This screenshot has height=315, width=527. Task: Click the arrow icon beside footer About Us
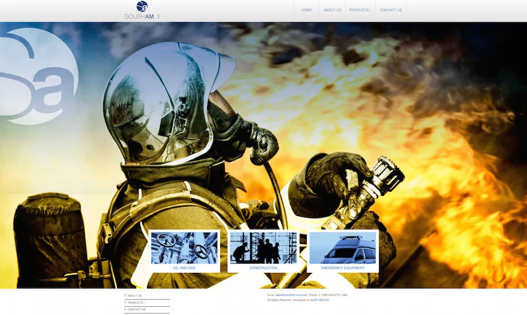125,296
